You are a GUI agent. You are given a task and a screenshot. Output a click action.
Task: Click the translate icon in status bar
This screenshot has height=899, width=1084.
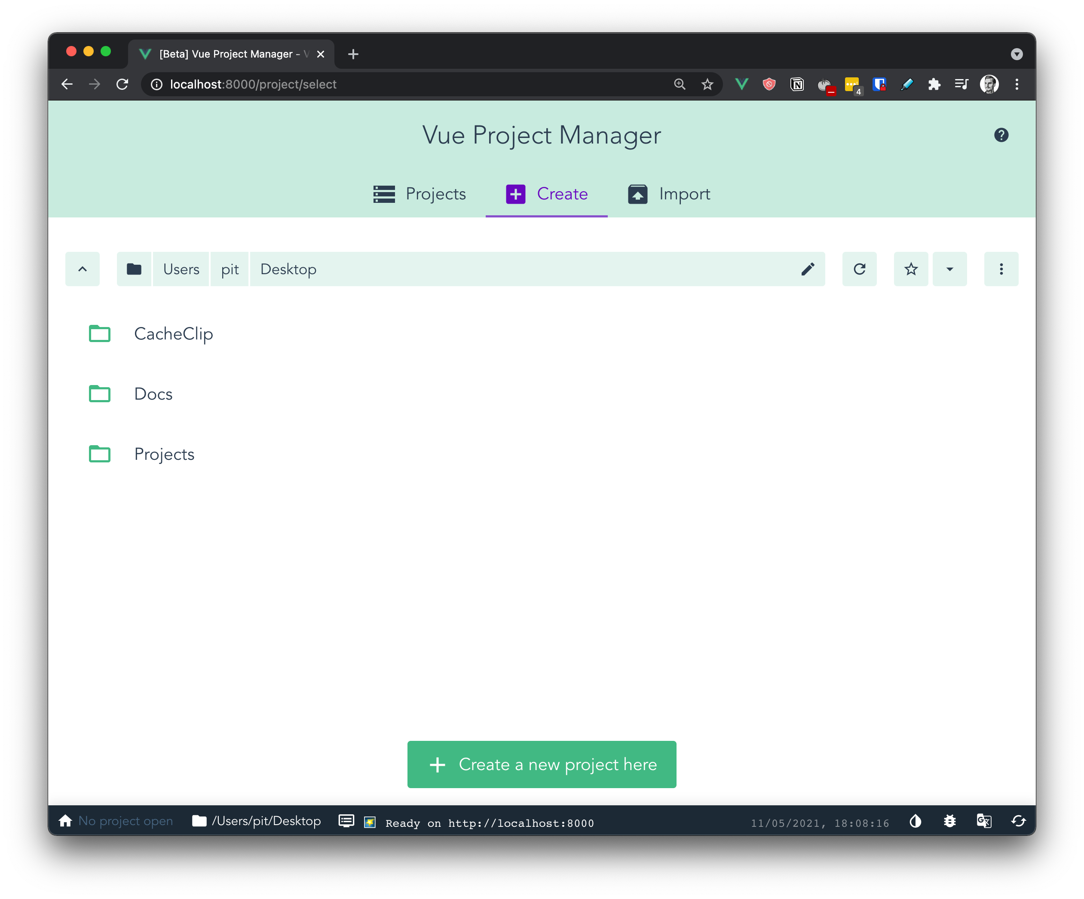point(984,820)
